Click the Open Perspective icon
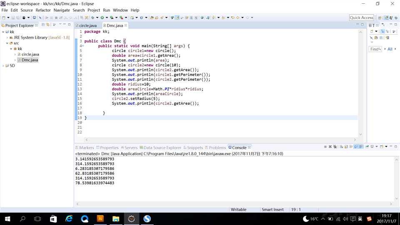The height and width of the screenshot is (225, 400). (x=380, y=18)
